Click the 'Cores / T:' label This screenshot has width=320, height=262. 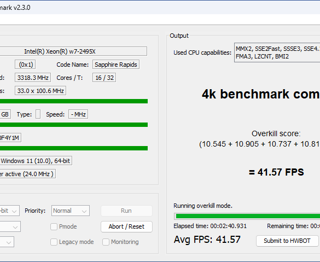click(x=69, y=78)
